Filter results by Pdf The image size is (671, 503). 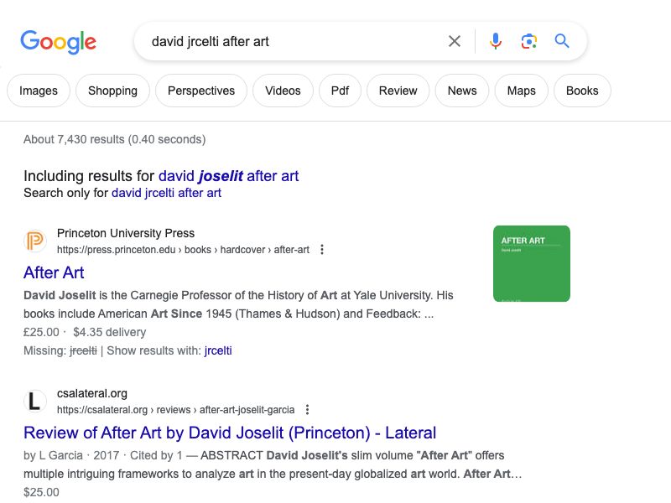click(x=341, y=91)
